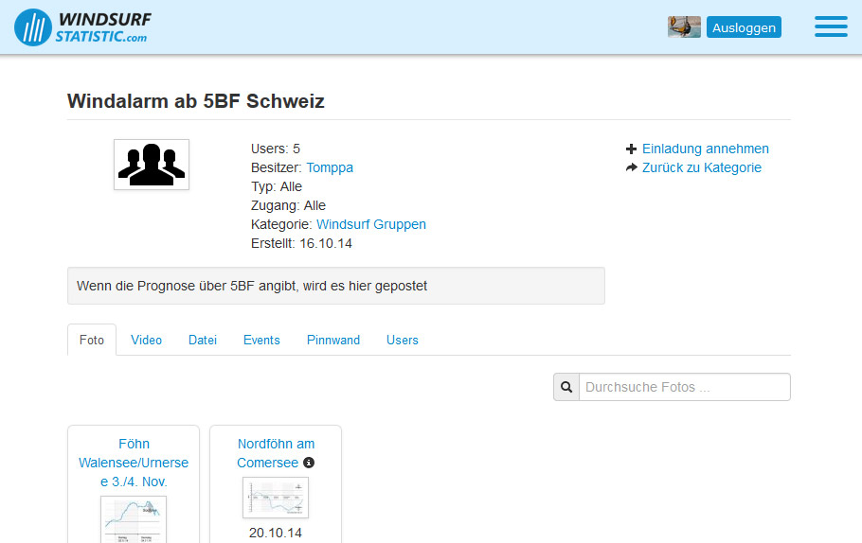Click the Windsurf Statistic logo
Viewport: 862px width, 543px height.
[82, 27]
